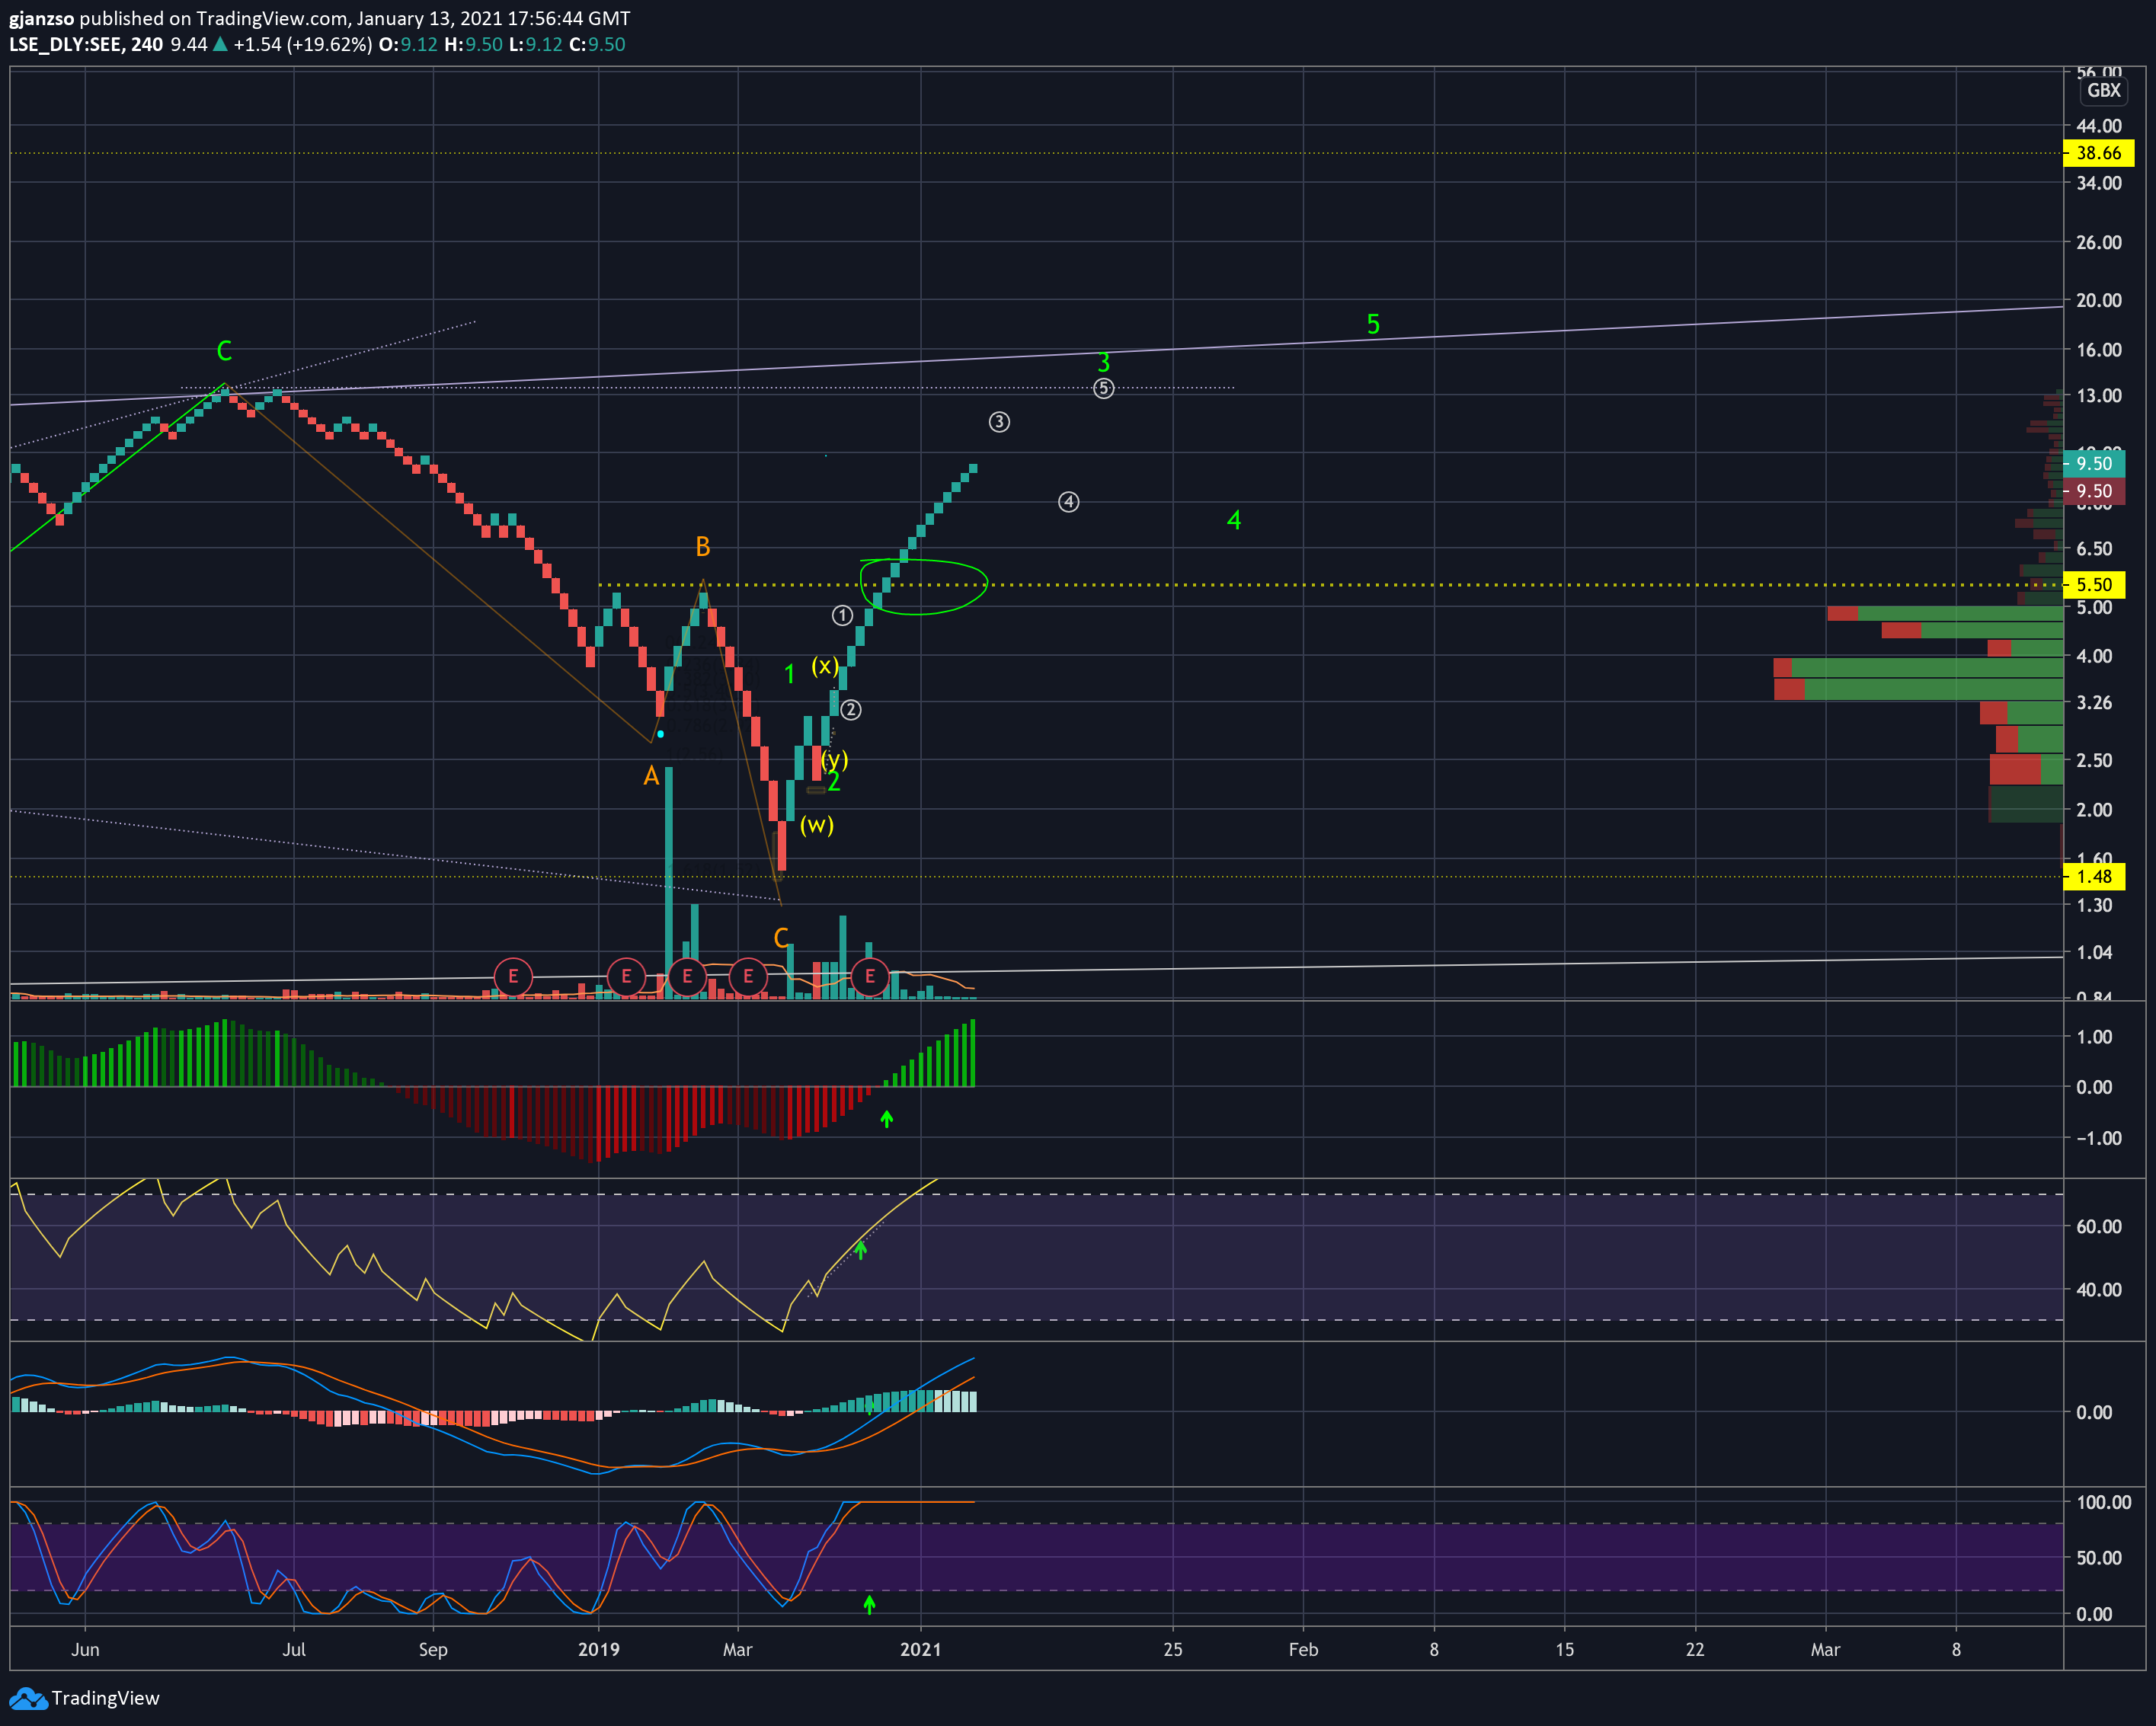Viewport: 2156px width, 1726px height.
Task: Click the 25 label on time axis
Action: coord(1173,1649)
